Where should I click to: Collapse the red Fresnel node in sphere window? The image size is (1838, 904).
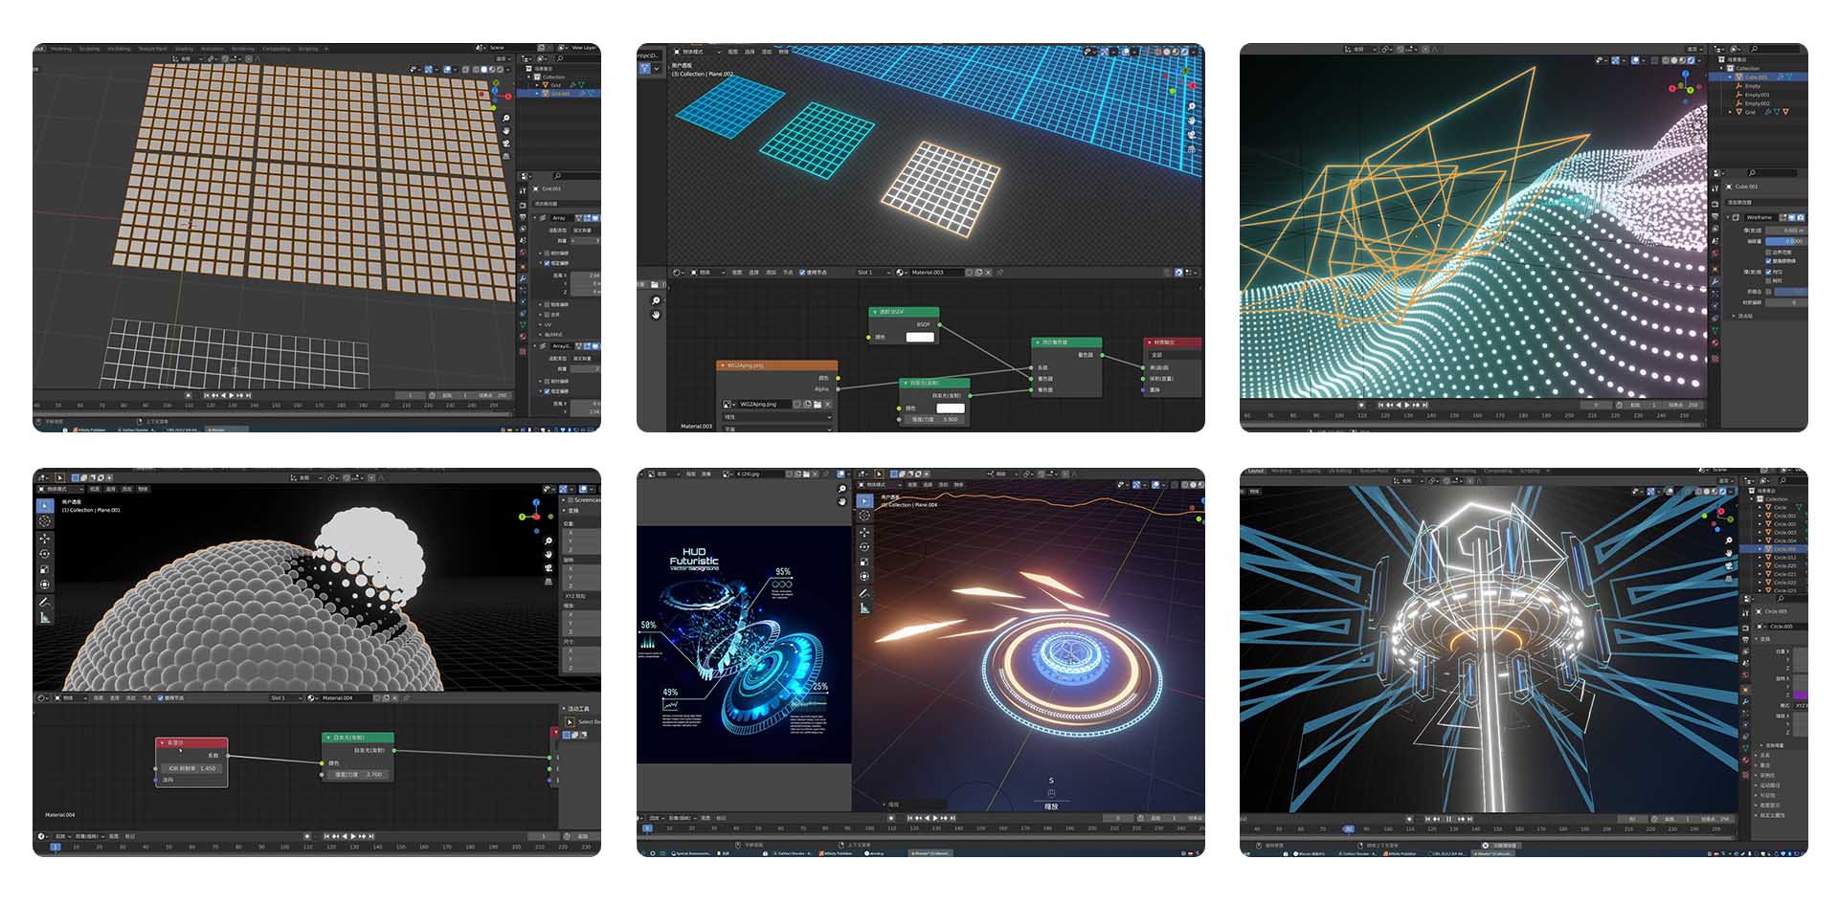[163, 742]
